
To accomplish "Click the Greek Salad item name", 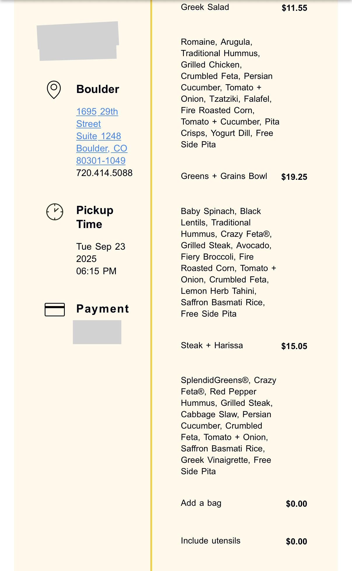I will click(x=205, y=7).
